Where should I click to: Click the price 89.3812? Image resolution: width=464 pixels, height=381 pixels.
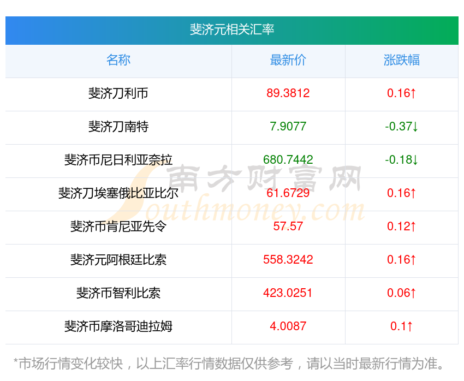click(288, 93)
